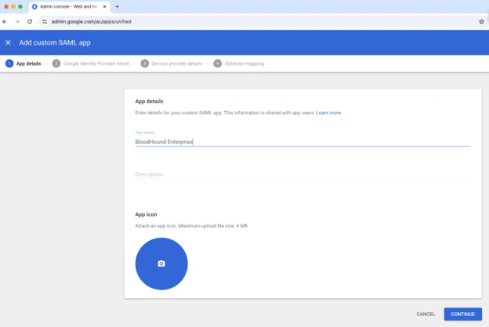The height and width of the screenshot is (327, 489).
Task: Click the browser back arrow
Action: [5, 21]
